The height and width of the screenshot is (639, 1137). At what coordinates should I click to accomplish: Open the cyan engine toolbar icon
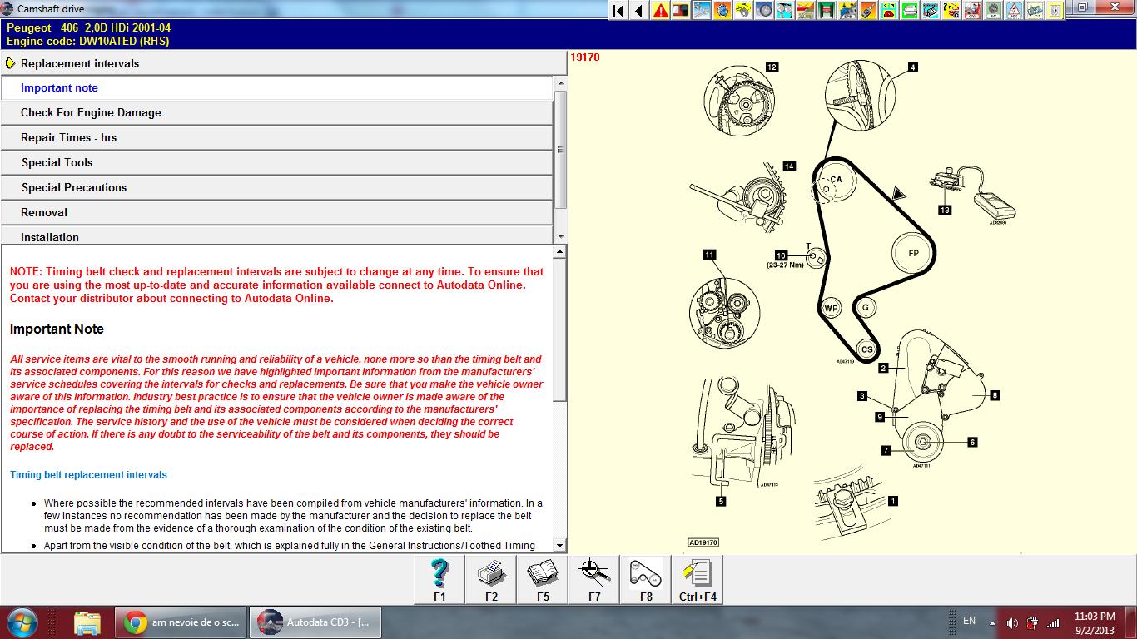point(929,10)
